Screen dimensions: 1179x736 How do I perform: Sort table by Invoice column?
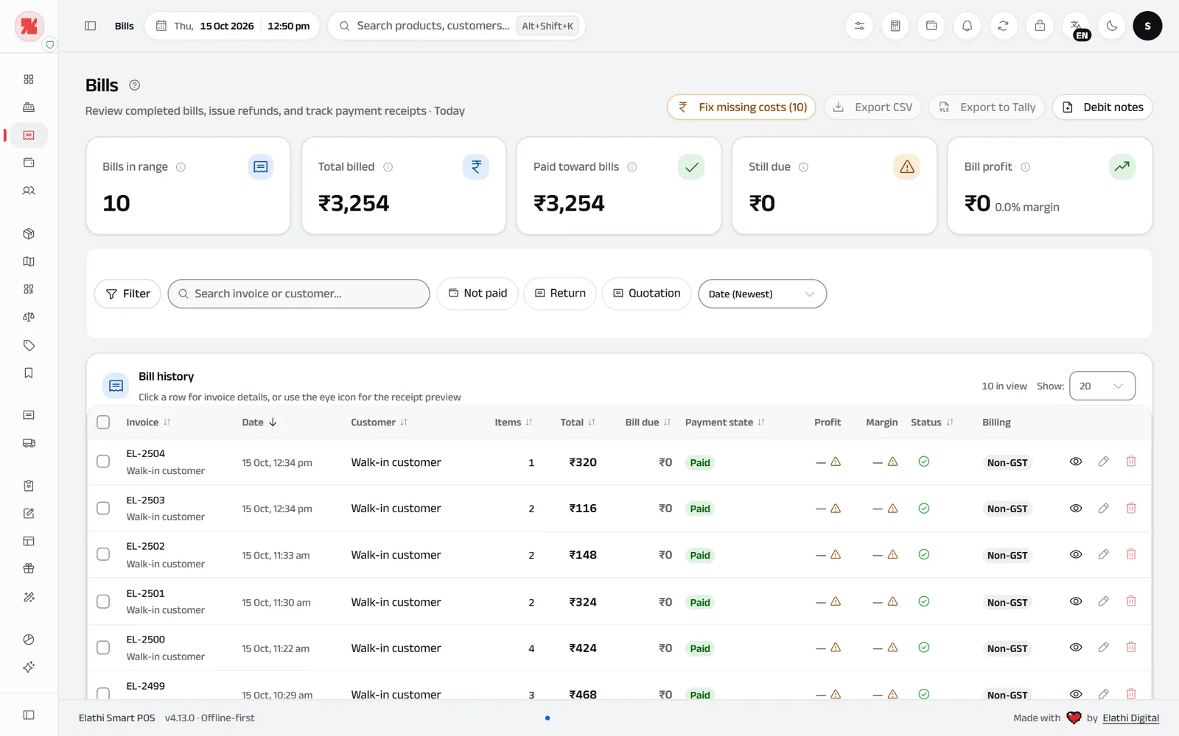click(148, 422)
